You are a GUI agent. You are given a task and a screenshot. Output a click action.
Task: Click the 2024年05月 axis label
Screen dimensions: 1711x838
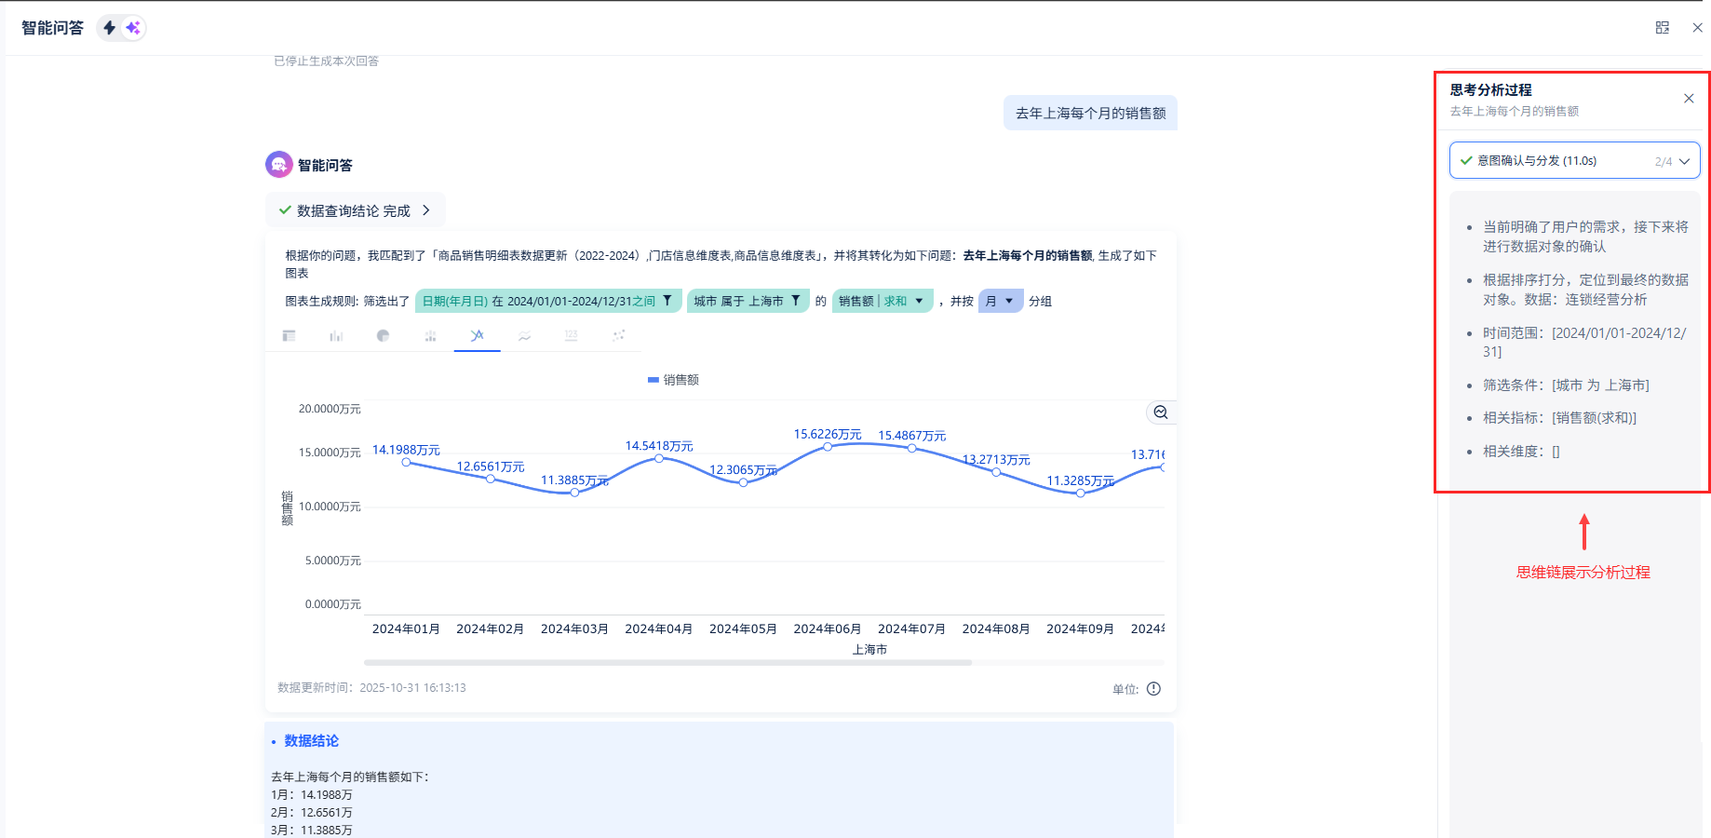tap(743, 629)
